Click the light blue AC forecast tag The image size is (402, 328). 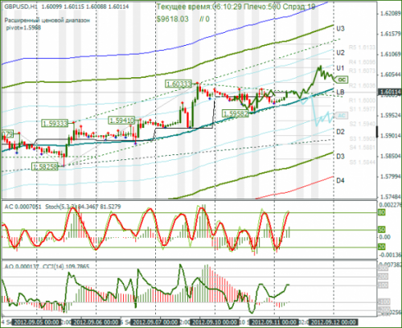341,116
